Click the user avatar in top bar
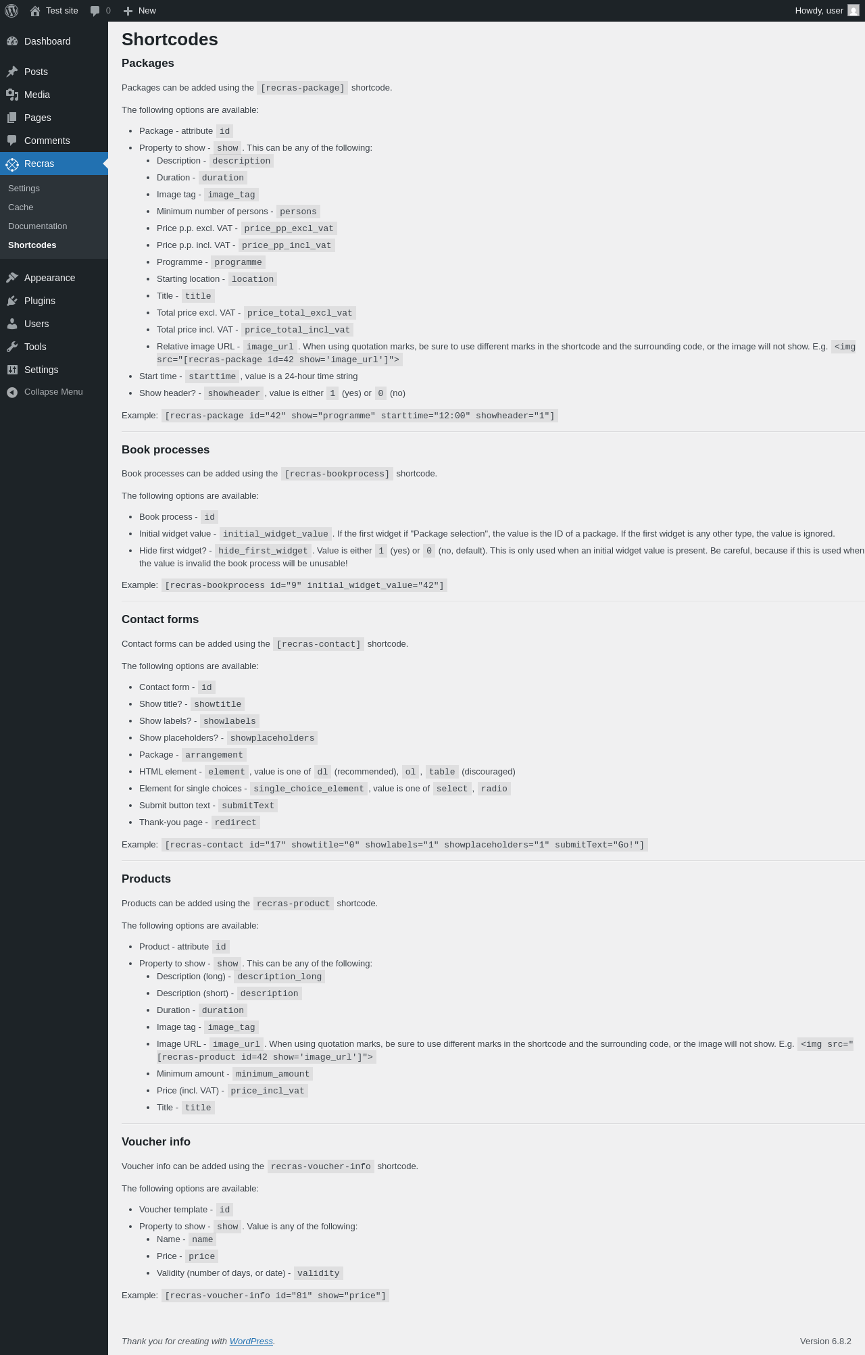The image size is (865, 1355). [x=854, y=11]
